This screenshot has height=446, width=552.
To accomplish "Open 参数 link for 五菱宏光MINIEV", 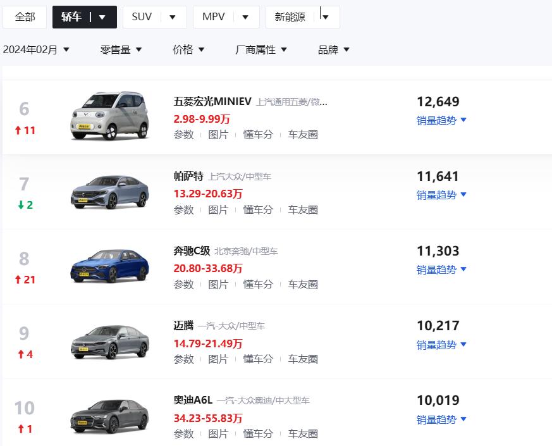I will 184,135.
